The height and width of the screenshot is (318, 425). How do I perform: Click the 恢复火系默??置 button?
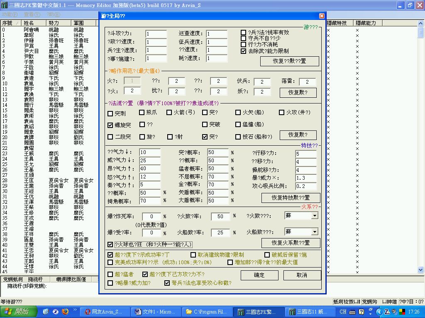tap(291, 243)
